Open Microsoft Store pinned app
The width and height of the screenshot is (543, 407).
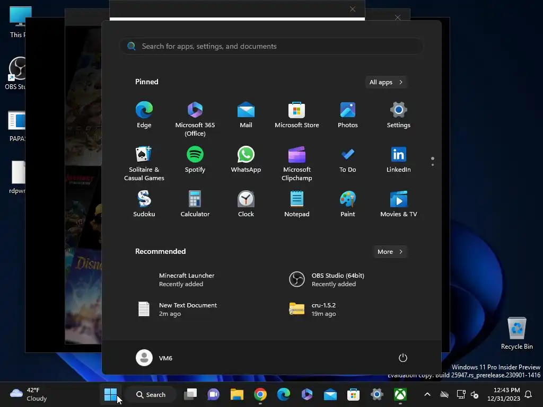297,115
